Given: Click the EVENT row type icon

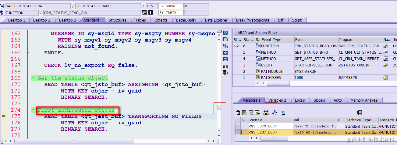Looking at the screenshot, I should [x=258, y=65].
